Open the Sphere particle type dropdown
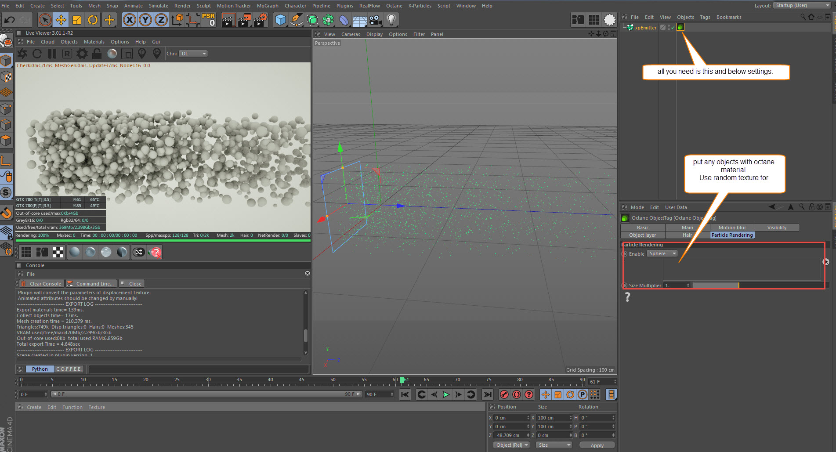The width and height of the screenshot is (836, 452). point(662,254)
